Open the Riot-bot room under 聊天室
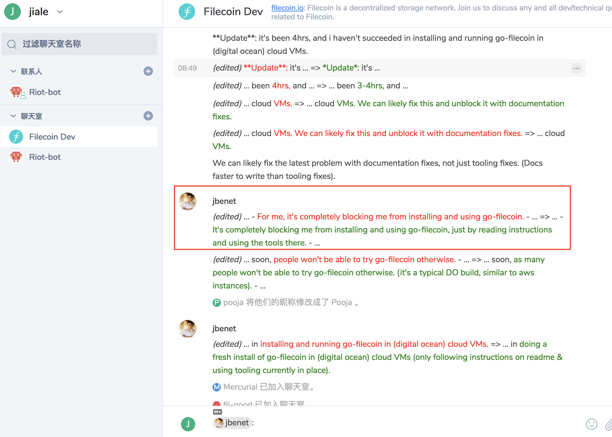Viewport: 612px width, 437px height. tap(79, 157)
